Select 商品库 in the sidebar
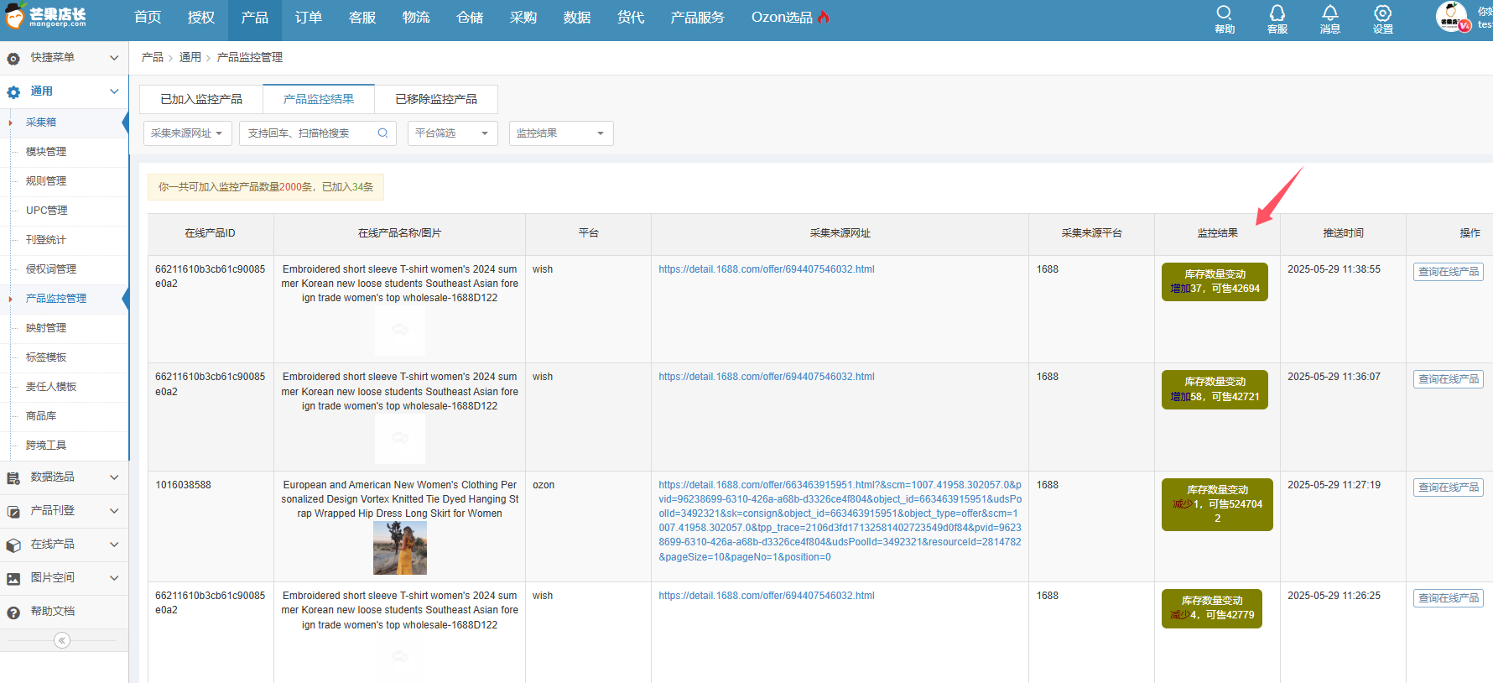This screenshot has width=1493, height=683. pyautogui.click(x=41, y=416)
